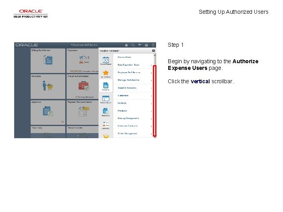The height and width of the screenshot is (212, 283).
Task: Open the Payment Request Center tile
Action: [x=83, y=113]
